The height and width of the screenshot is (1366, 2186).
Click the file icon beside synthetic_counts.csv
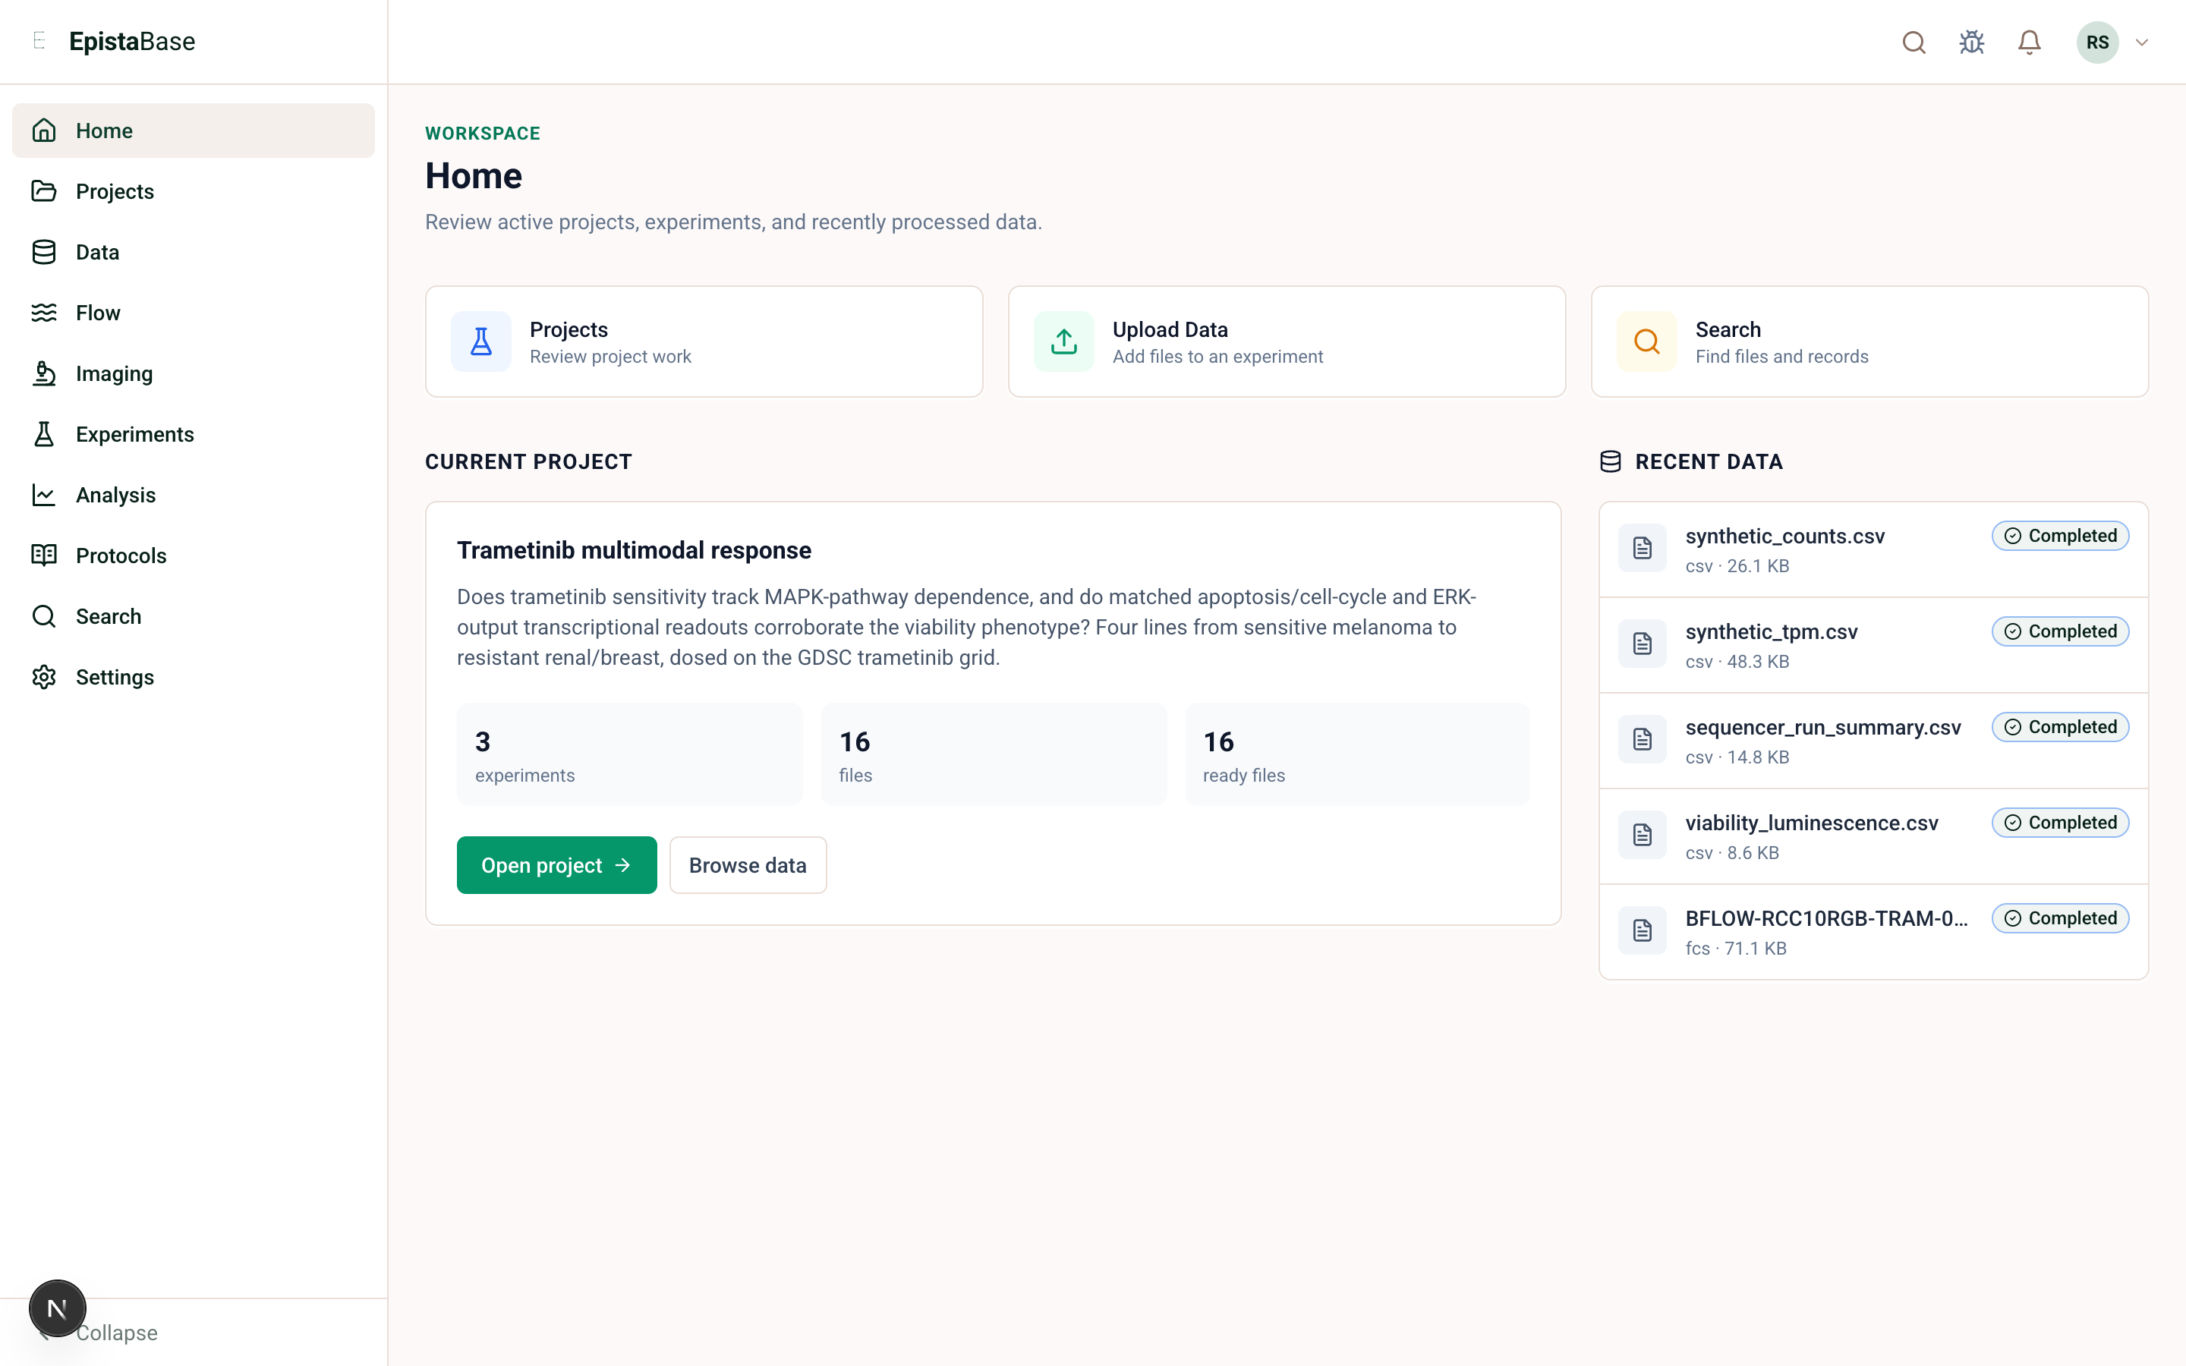pyautogui.click(x=1643, y=549)
